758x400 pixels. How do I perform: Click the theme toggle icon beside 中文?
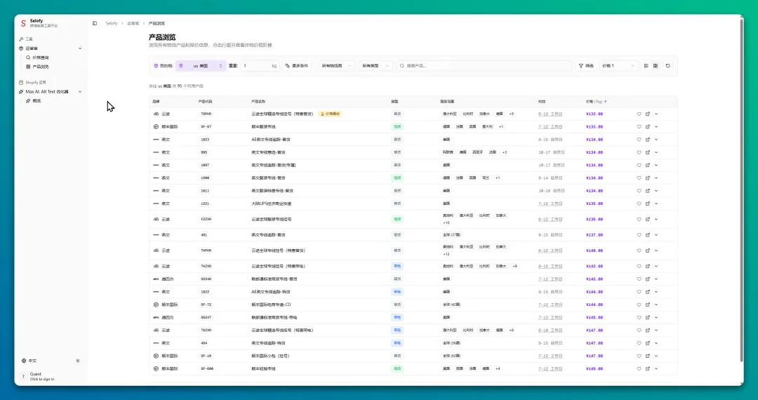click(x=78, y=361)
